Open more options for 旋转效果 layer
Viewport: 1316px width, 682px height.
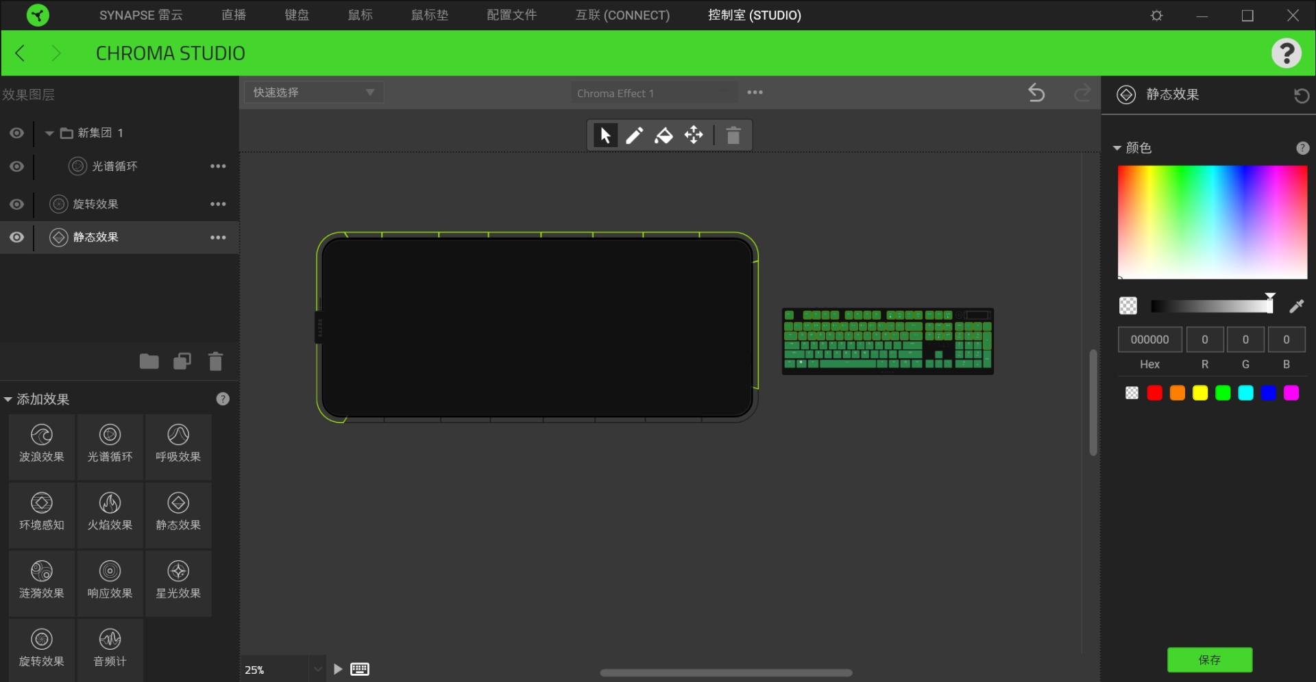click(218, 204)
